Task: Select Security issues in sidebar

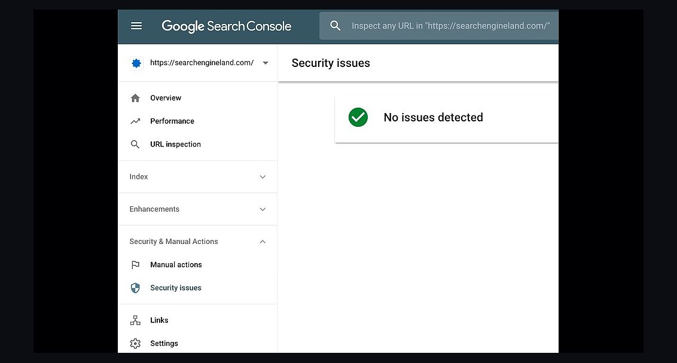Action: 176,288
